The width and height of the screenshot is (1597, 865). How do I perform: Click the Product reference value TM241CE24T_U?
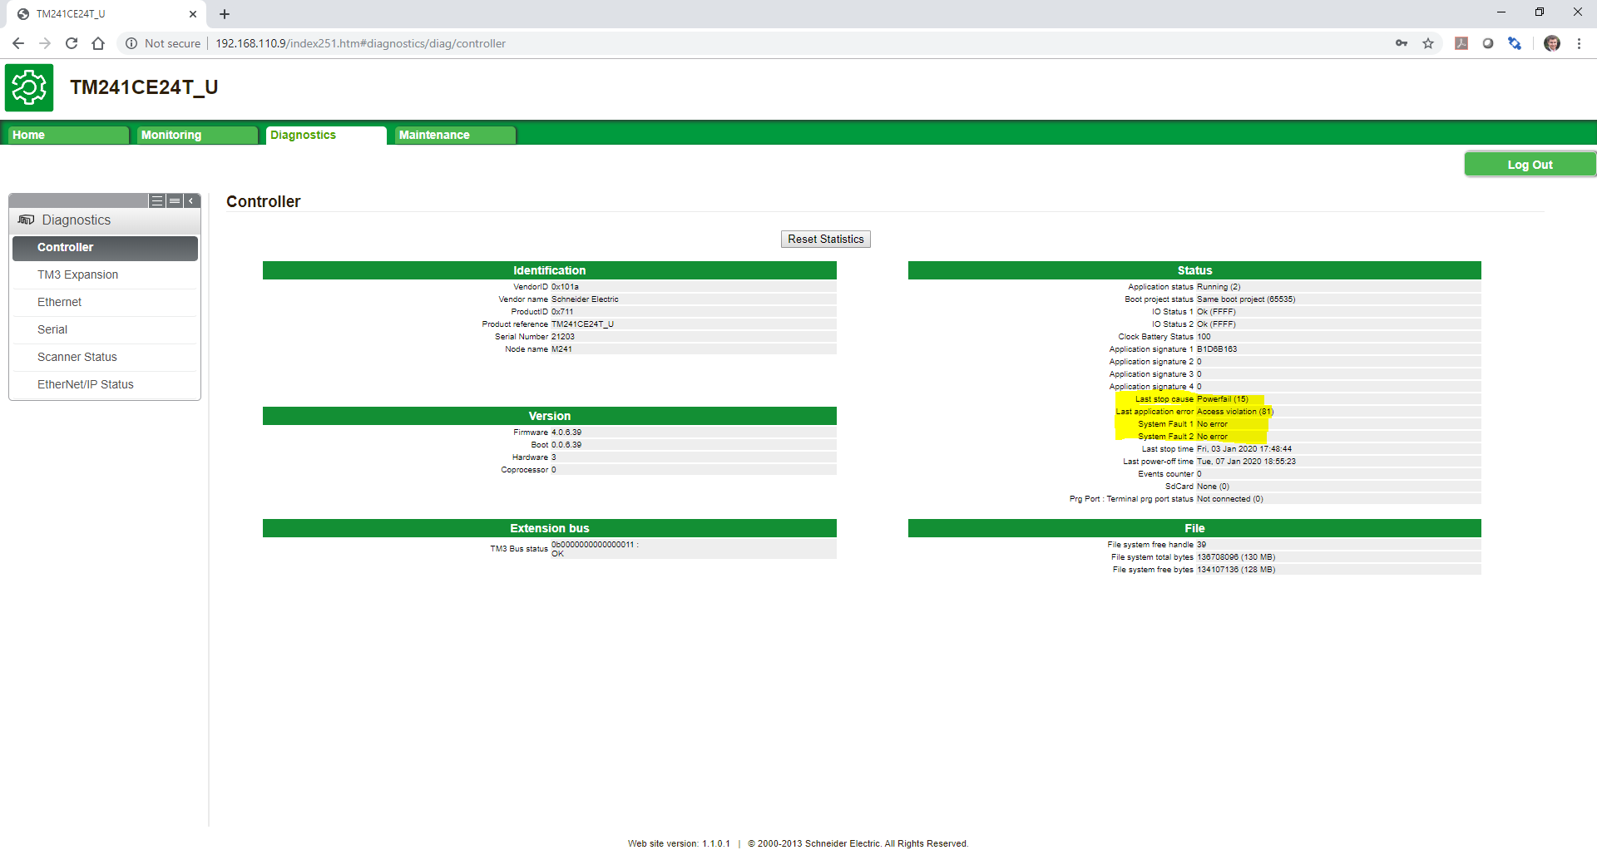click(x=582, y=324)
